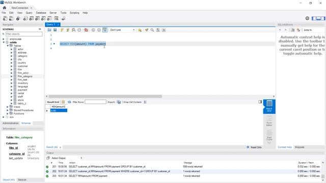Open the Query menu

click(x=29, y=13)
